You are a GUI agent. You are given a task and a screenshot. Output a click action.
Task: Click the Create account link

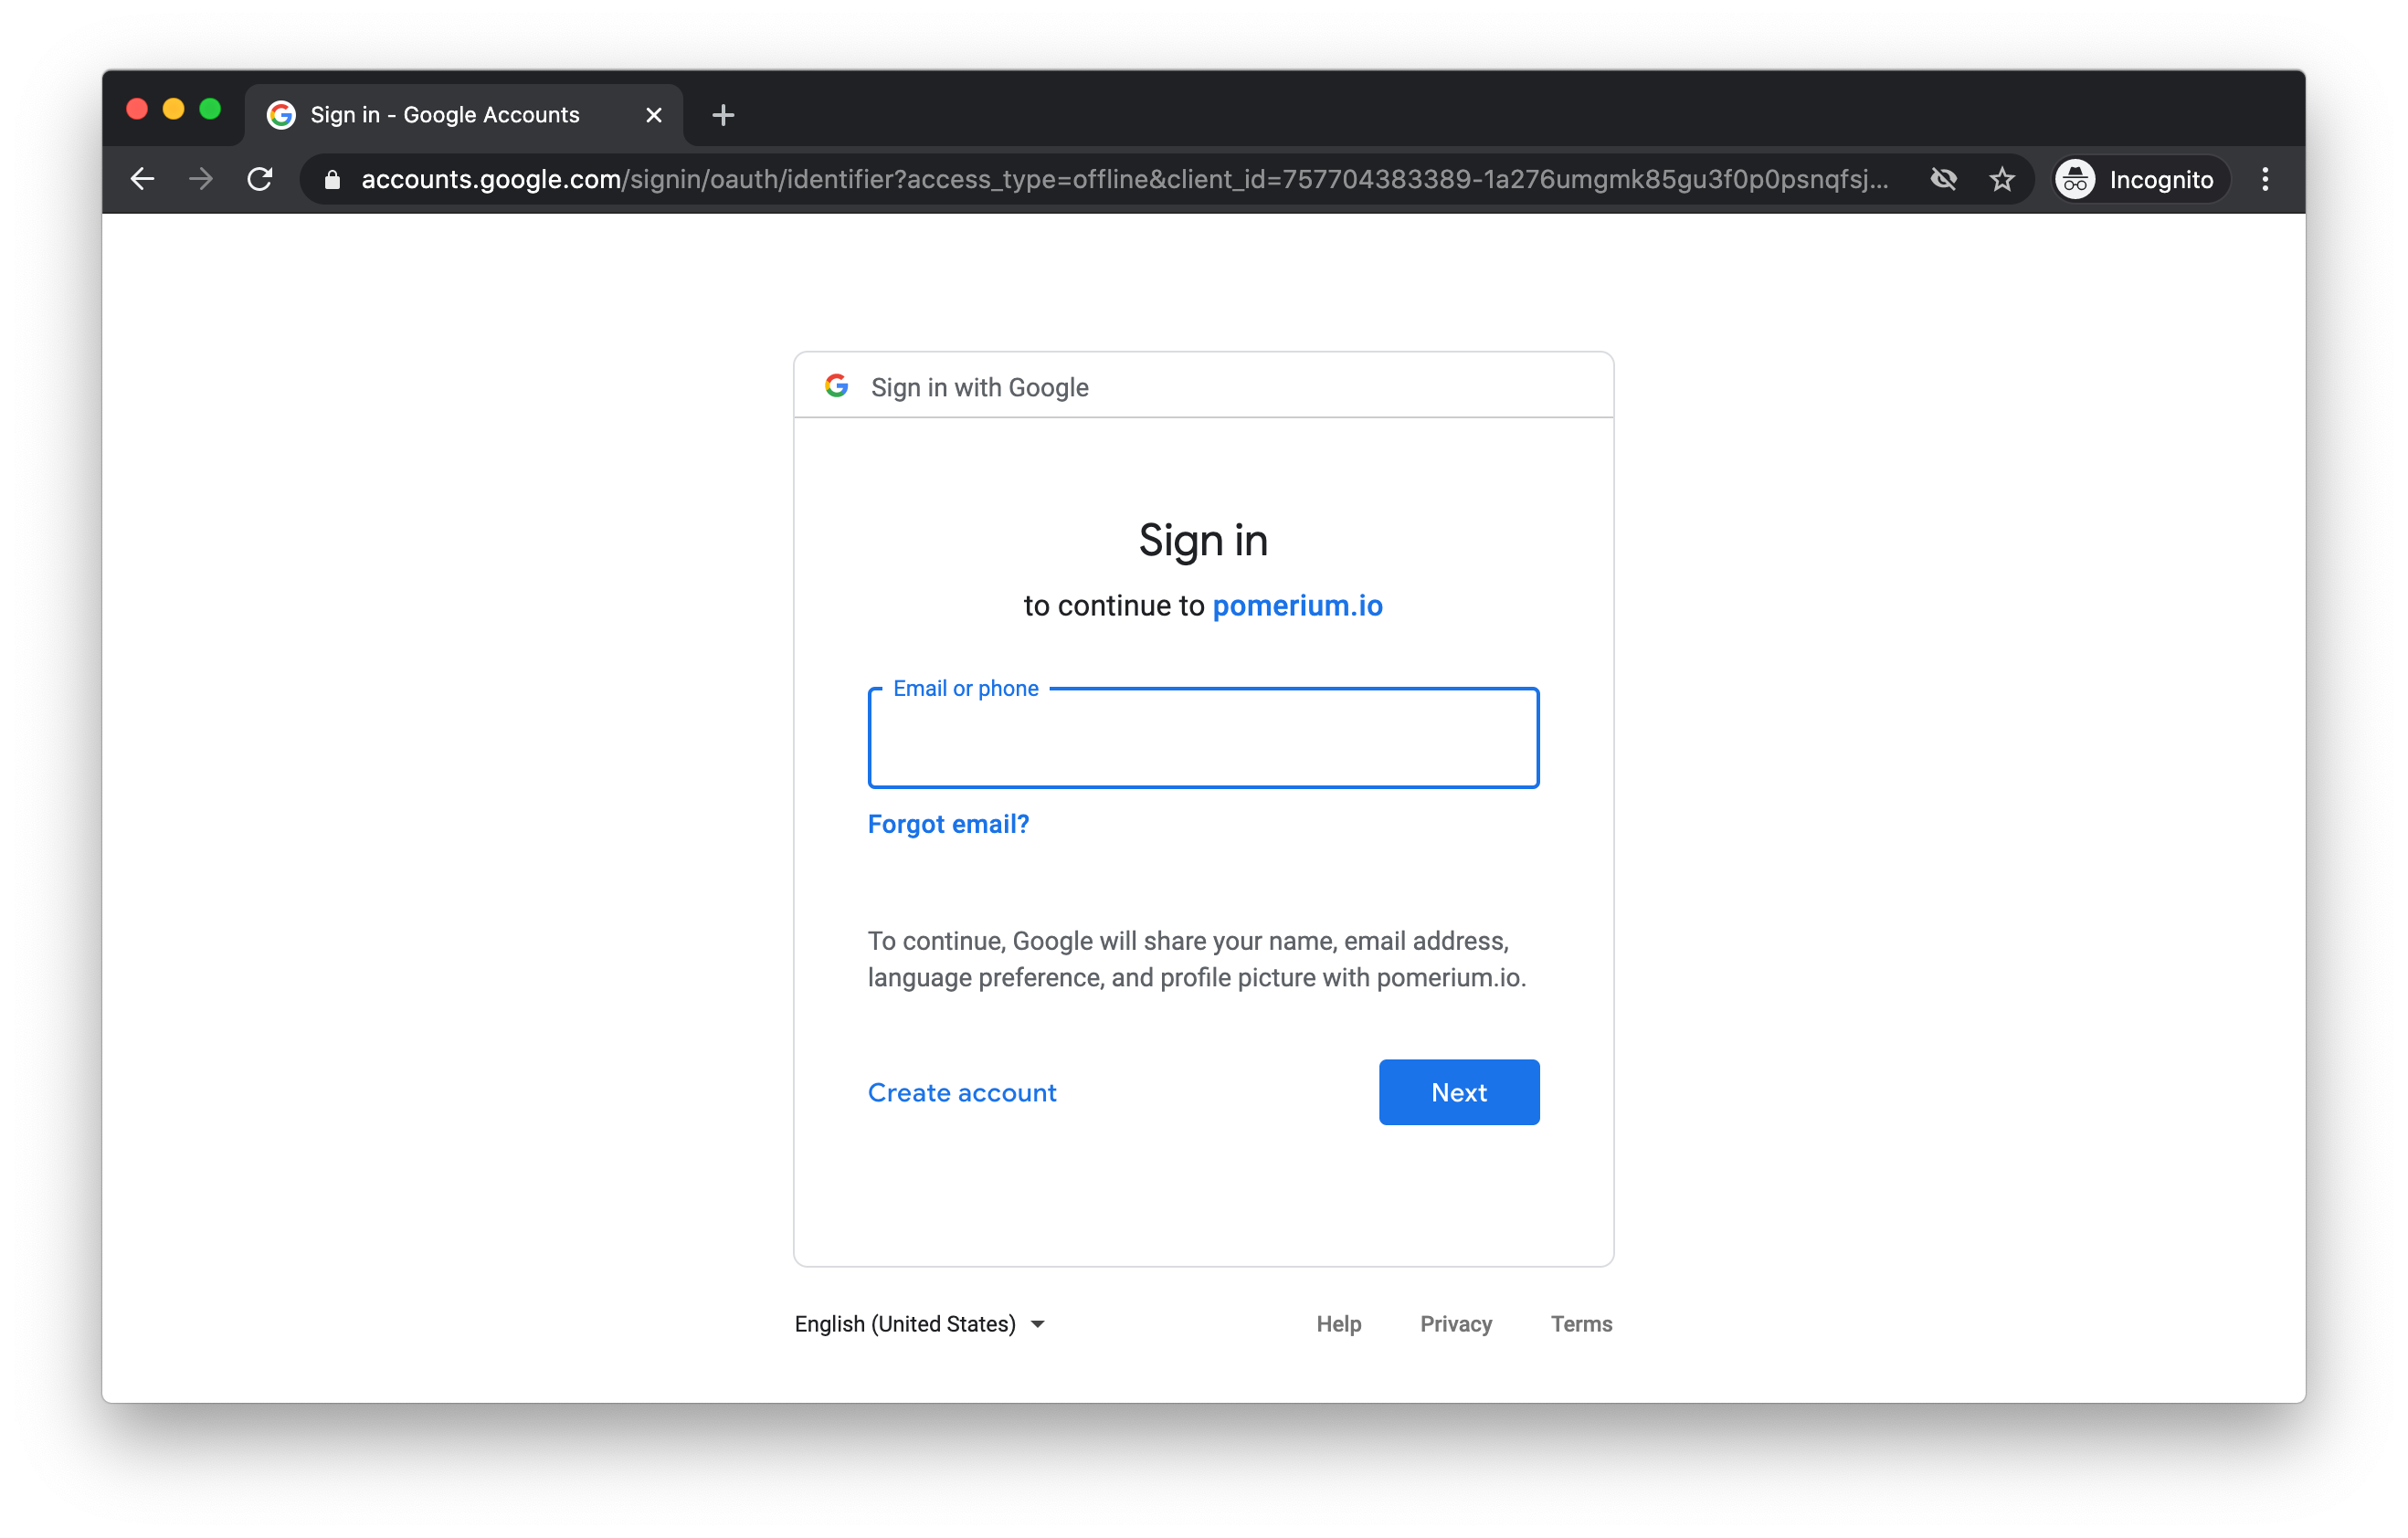(962, 1092)
